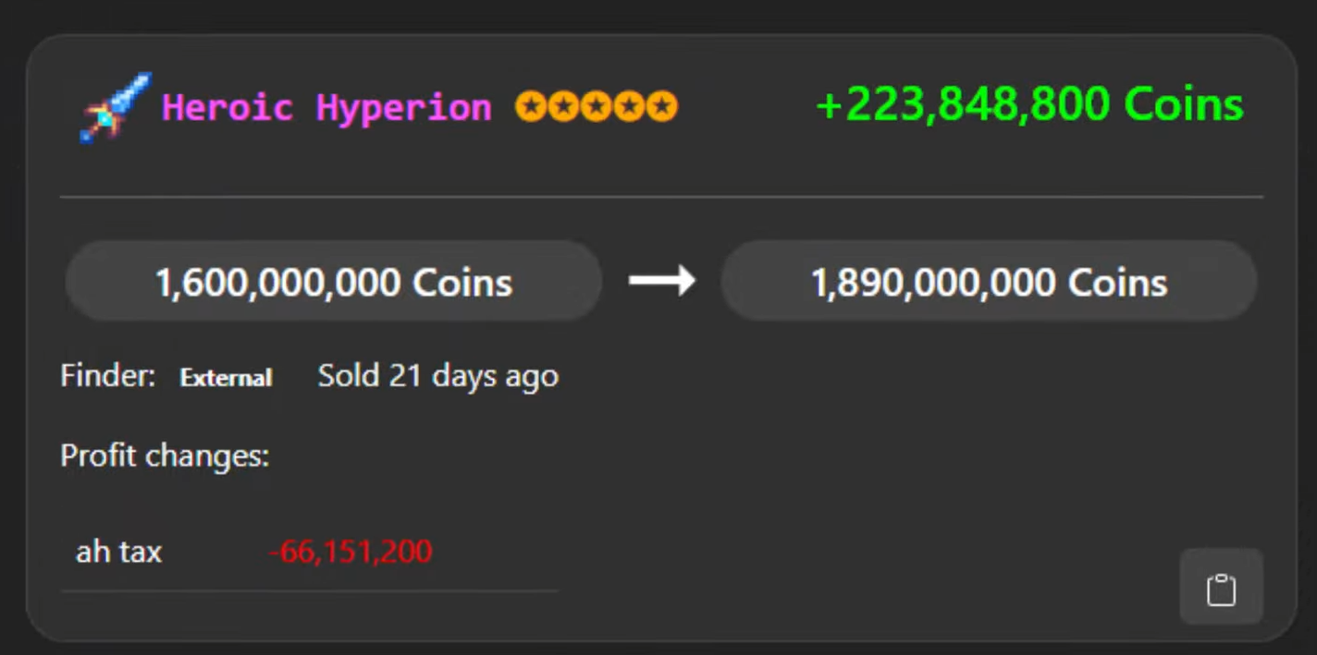
Task: Click the 1,600,000,000 Coins purchase price
Action: 334,282
